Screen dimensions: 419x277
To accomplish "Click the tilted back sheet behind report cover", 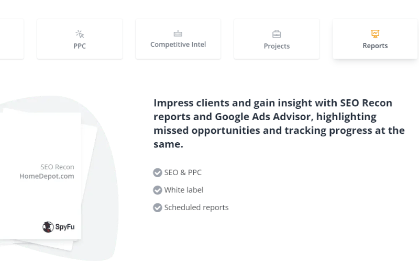I will pyautogui.click(x=88, y=187).
